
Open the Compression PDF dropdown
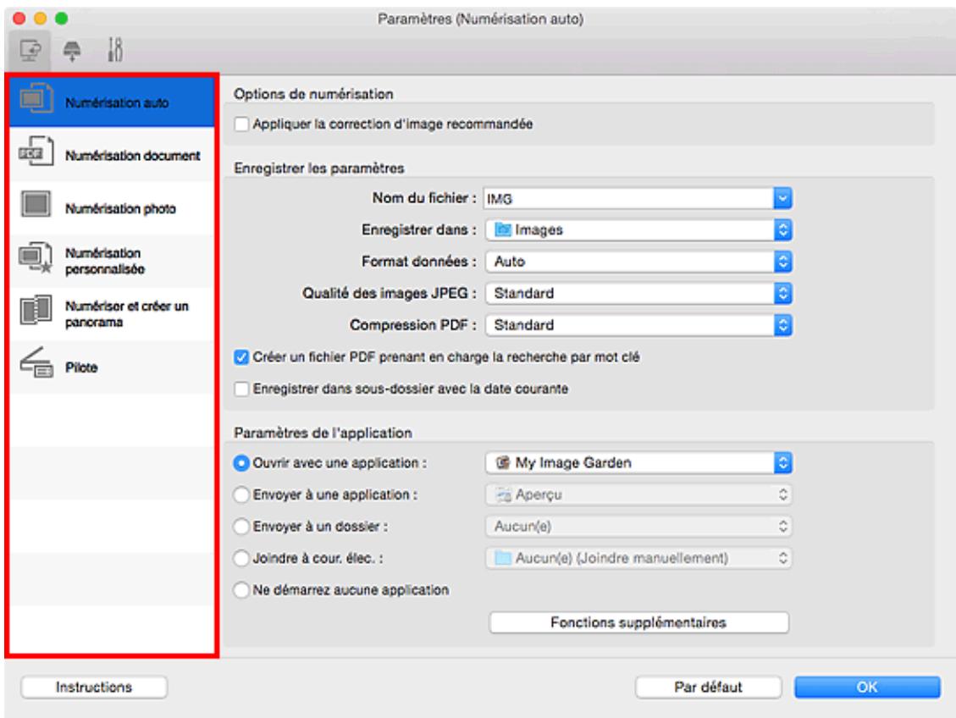click(x=638, y=325)
